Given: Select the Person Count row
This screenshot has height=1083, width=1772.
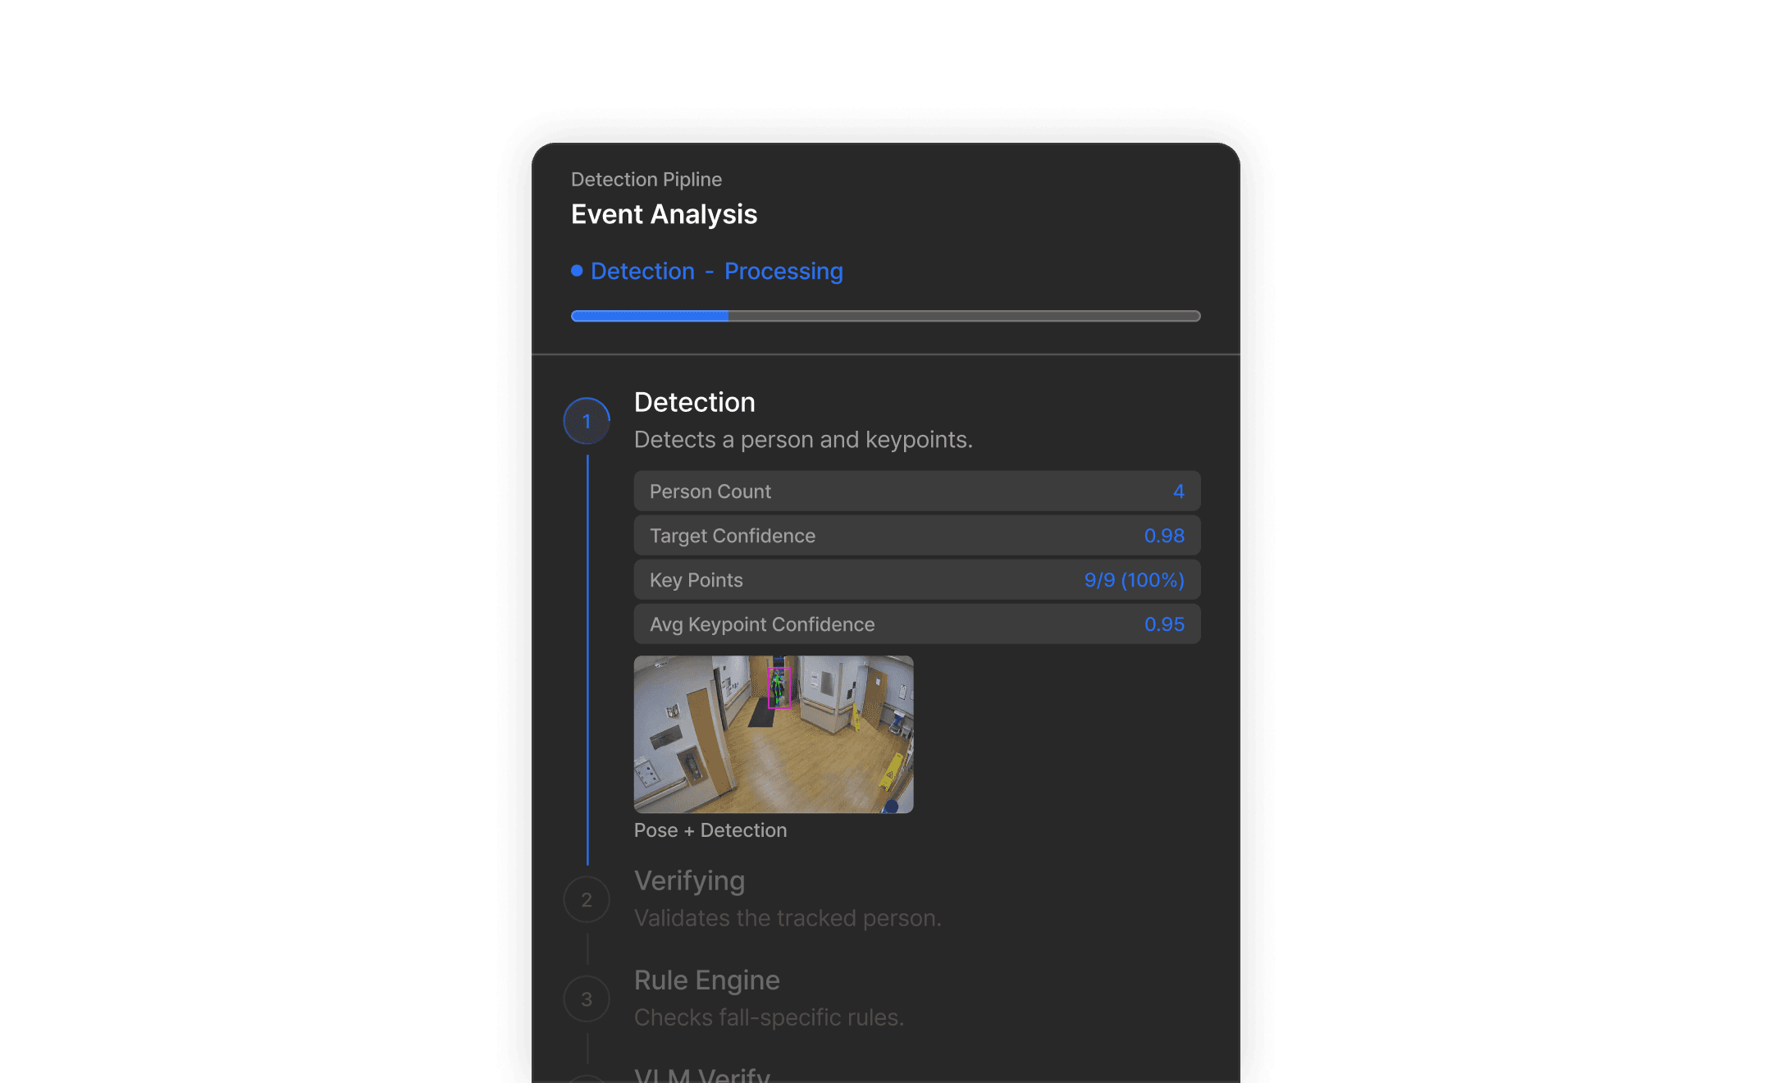Looking at the screenshot, I should tap(917, 491).
